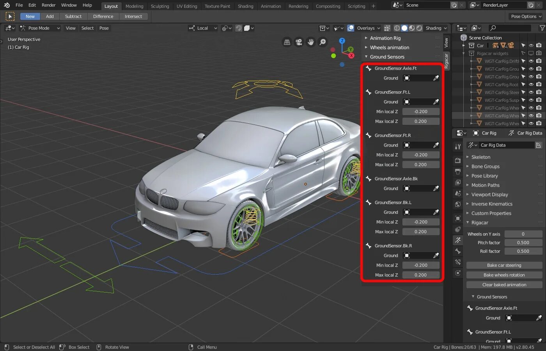Open the Object properties tab
The height and width of the screenshot is (351, 546).
point(458,218)
